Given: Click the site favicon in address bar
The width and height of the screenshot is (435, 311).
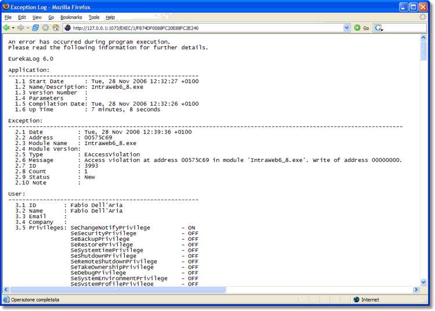Looking at the screenshot, I should pos(67,28).
